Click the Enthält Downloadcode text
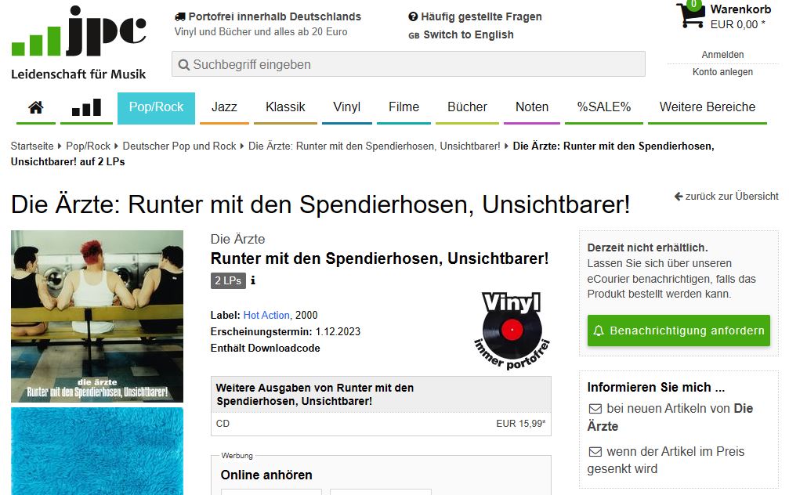Screen dimensions: 789x495 265,348
